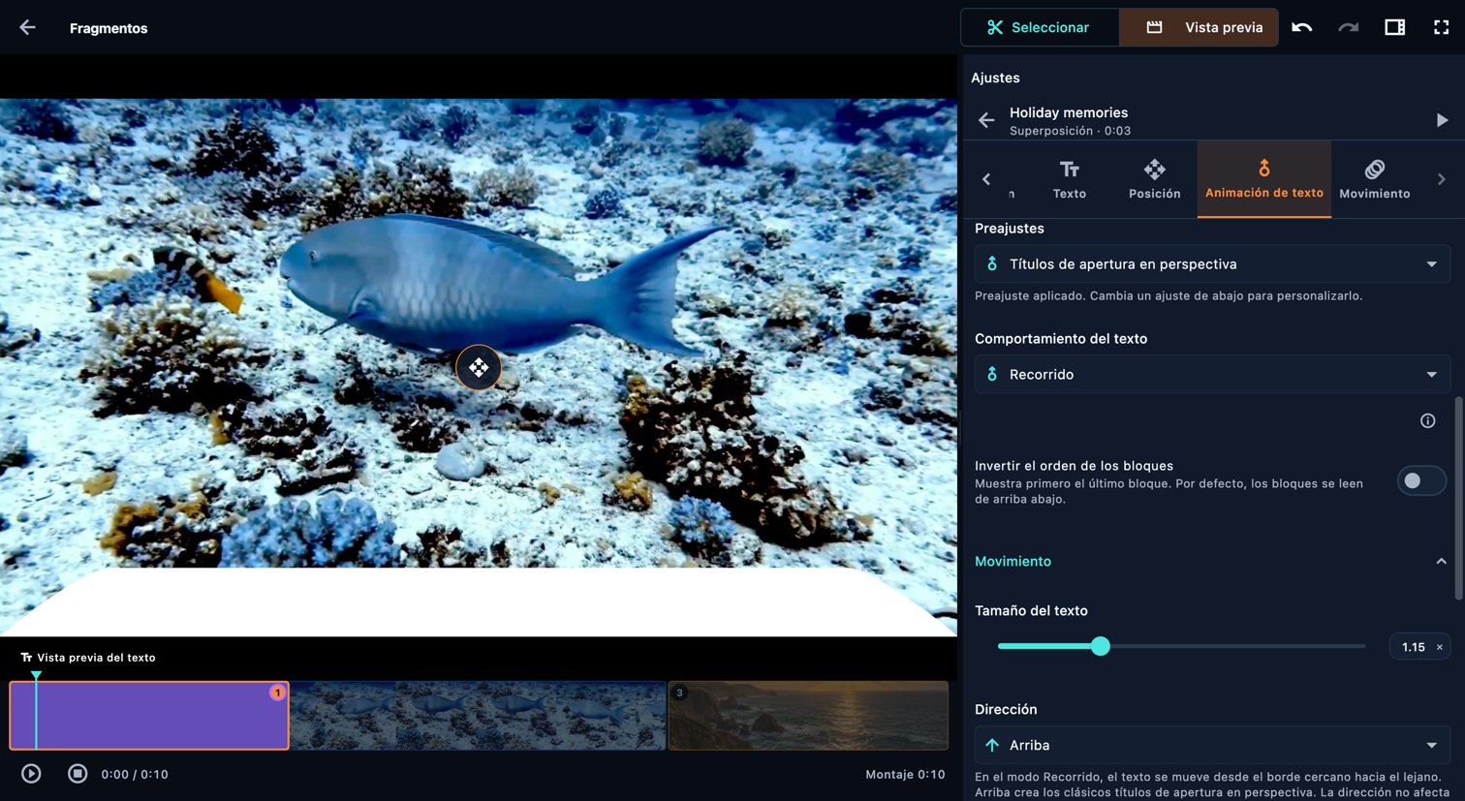Enter fullscreen mode
The image size is (1465, 801).
[1442, 27]
